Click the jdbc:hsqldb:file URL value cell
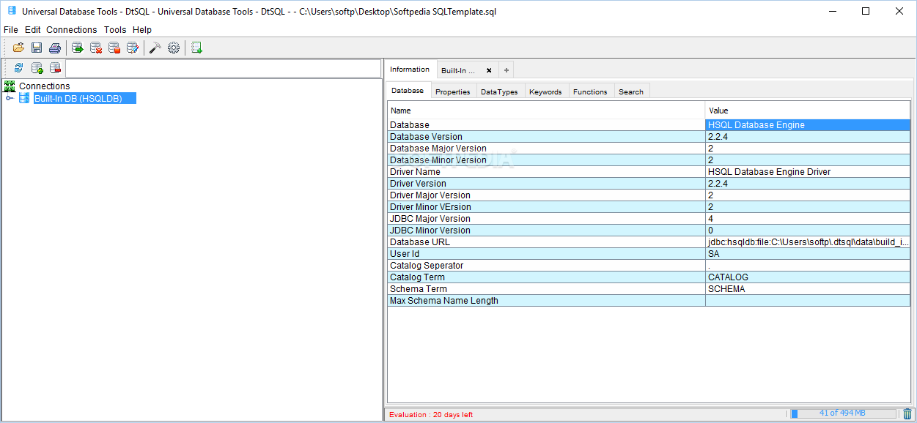 [808, 242]
